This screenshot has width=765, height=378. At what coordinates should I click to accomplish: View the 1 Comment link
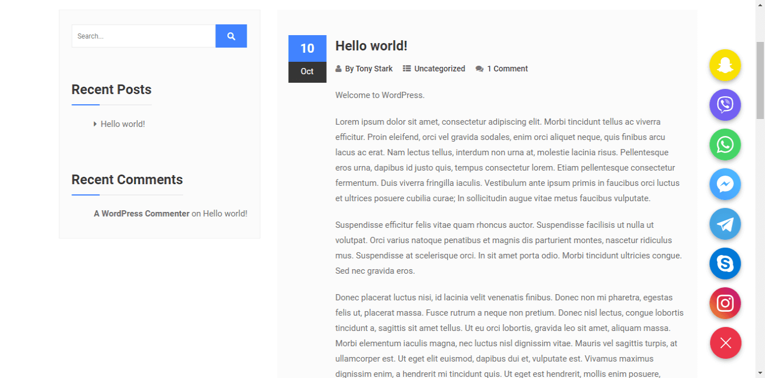pos(507,69)
